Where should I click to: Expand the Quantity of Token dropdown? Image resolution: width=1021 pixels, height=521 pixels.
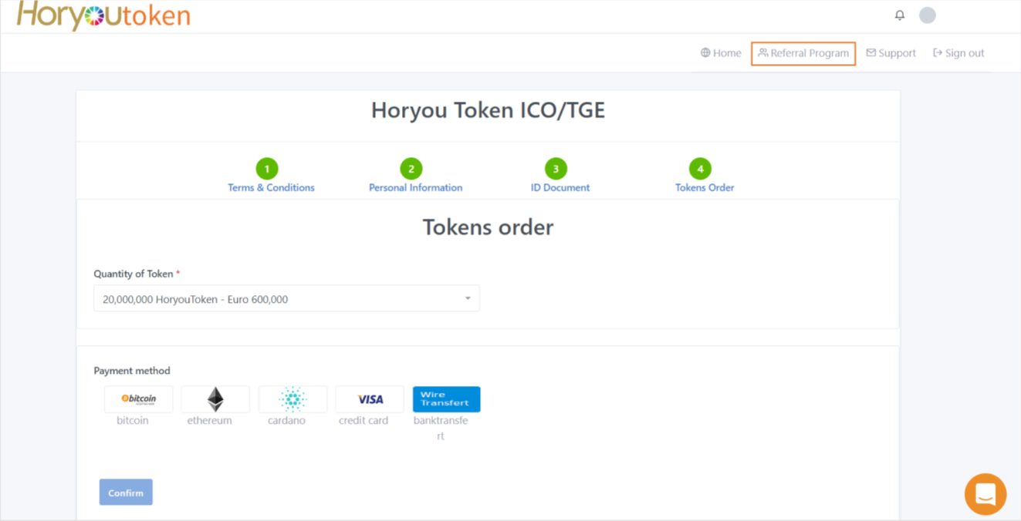click(286, 299)
